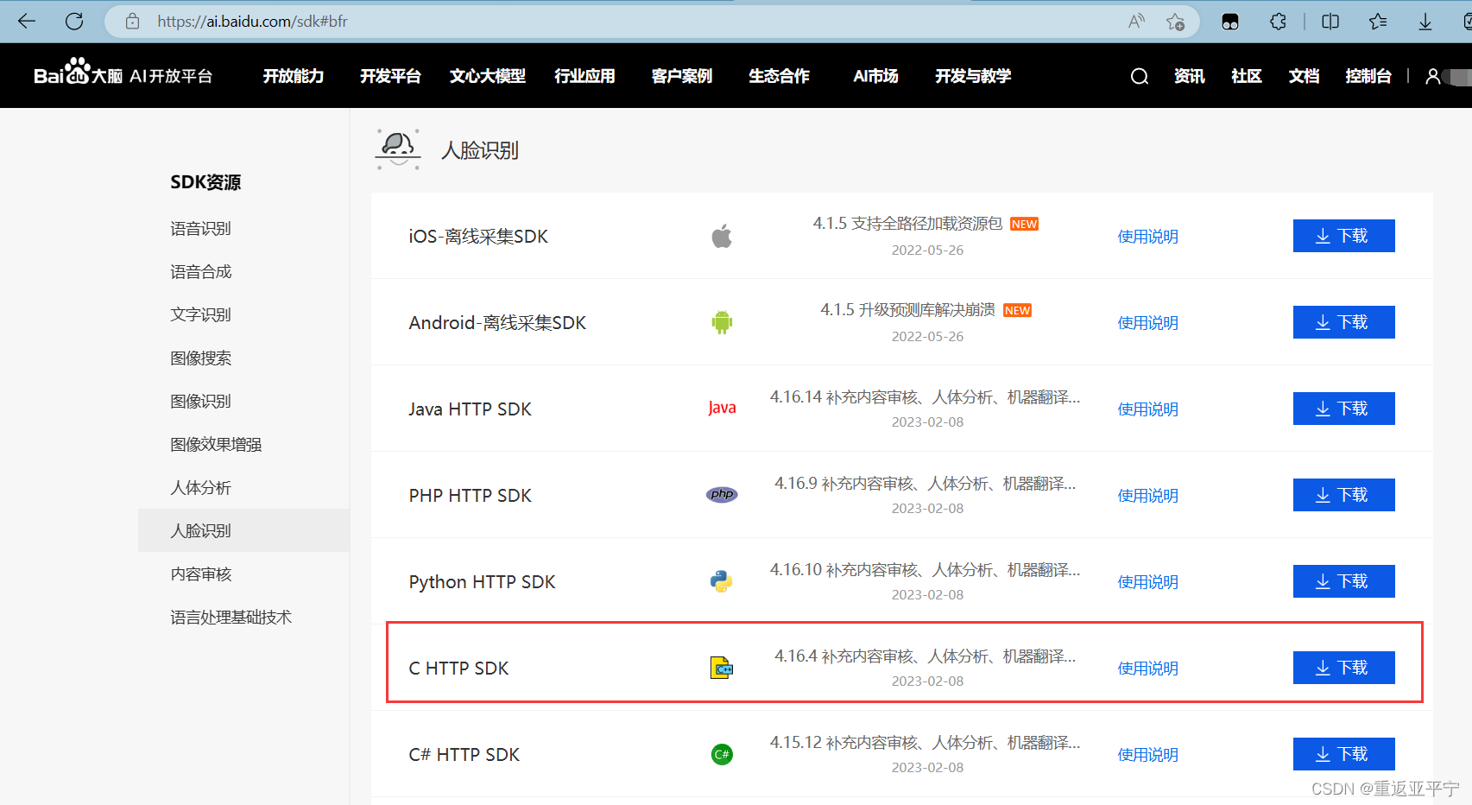Open the 控制台 console
1472x805 pixels.
point(1368,76)
